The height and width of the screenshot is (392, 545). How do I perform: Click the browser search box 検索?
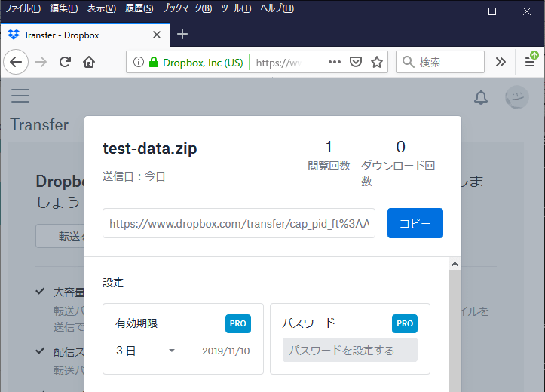440,62
